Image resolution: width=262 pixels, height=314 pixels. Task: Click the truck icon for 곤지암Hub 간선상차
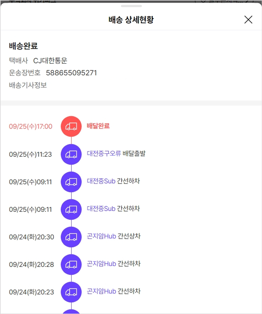71,237
